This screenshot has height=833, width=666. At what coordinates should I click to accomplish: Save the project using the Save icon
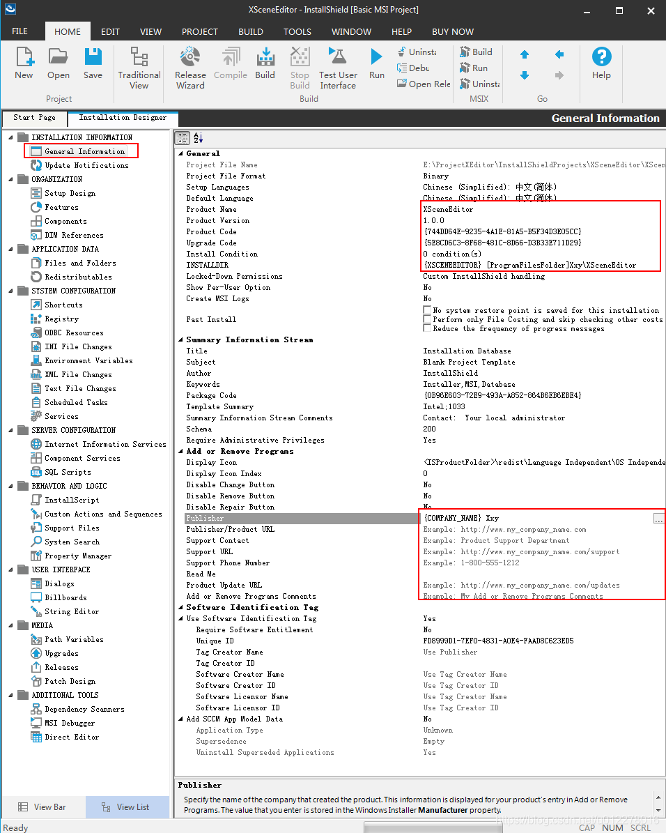point(93,63)
